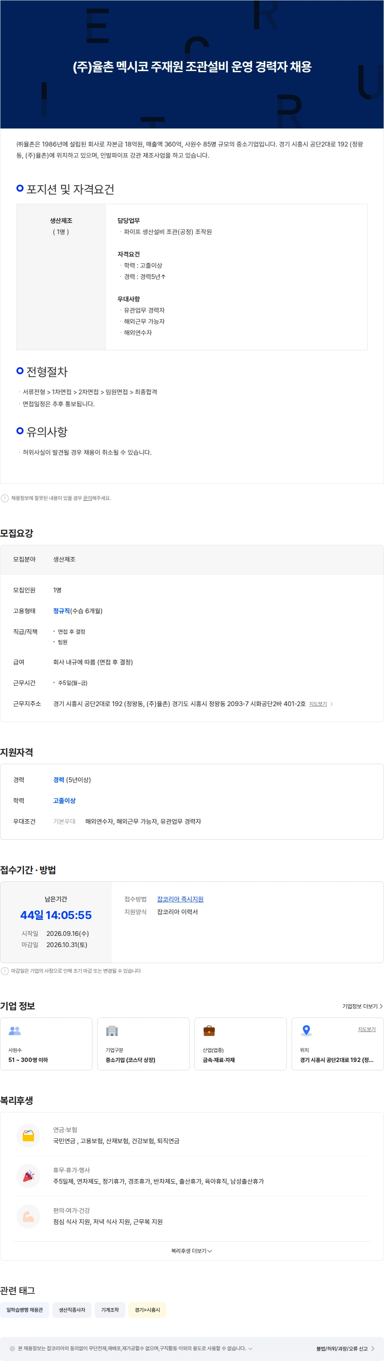Click the employee count people icon
This screenshot has width=384, height=1361.
[x=15, y=1030]
